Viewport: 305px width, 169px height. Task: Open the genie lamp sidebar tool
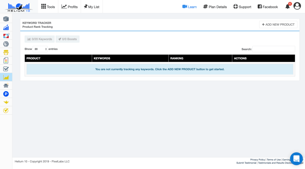click(6, 102)
